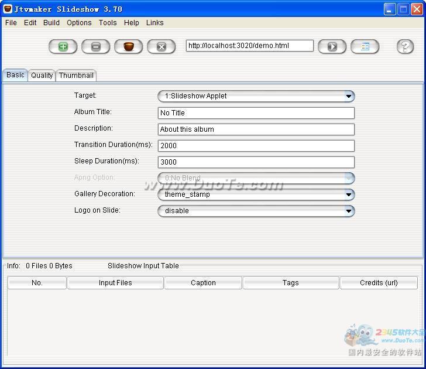The image size is (426, 369).
Task: Click the Sleep Duration field with 3000
Action: click(256, 162)
